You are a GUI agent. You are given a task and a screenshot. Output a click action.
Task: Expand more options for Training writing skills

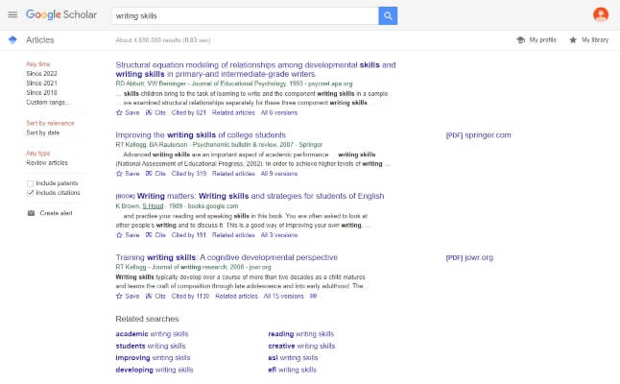pos(313,297)
